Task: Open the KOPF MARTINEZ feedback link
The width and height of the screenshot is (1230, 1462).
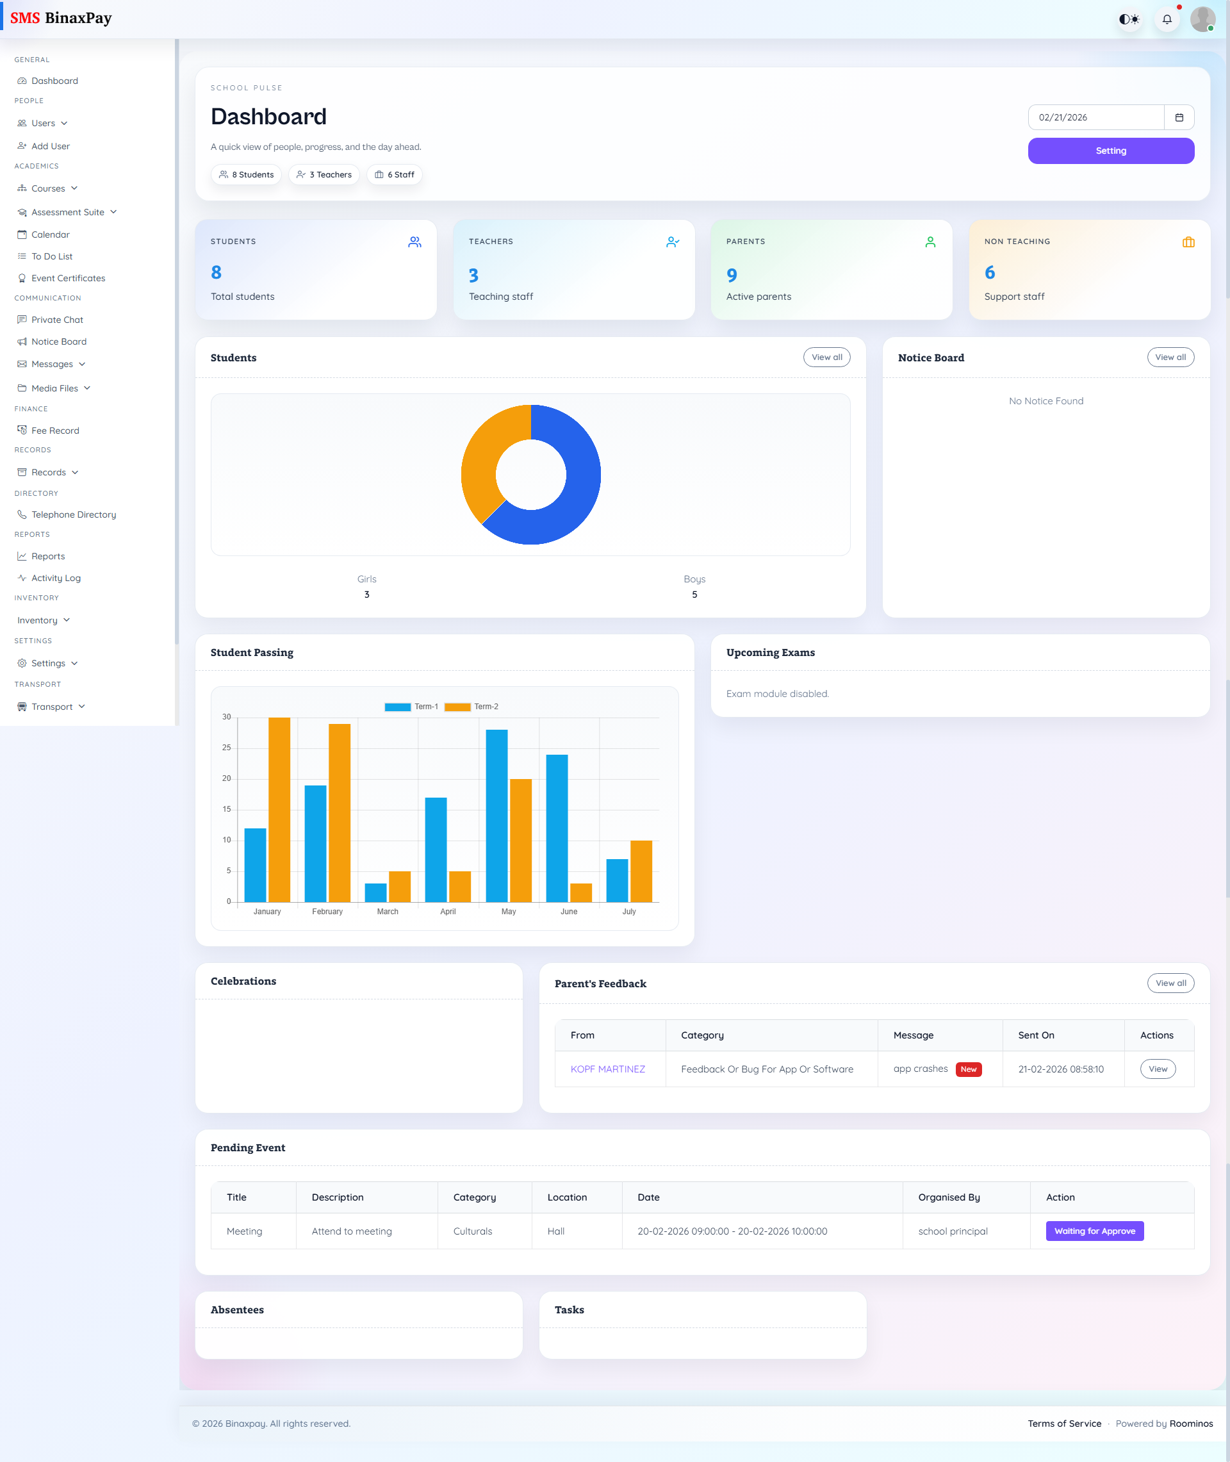Action: coord(608,1069)
